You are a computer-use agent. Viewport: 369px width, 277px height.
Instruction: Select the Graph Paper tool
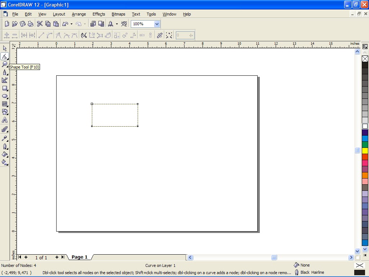(5, 104)
